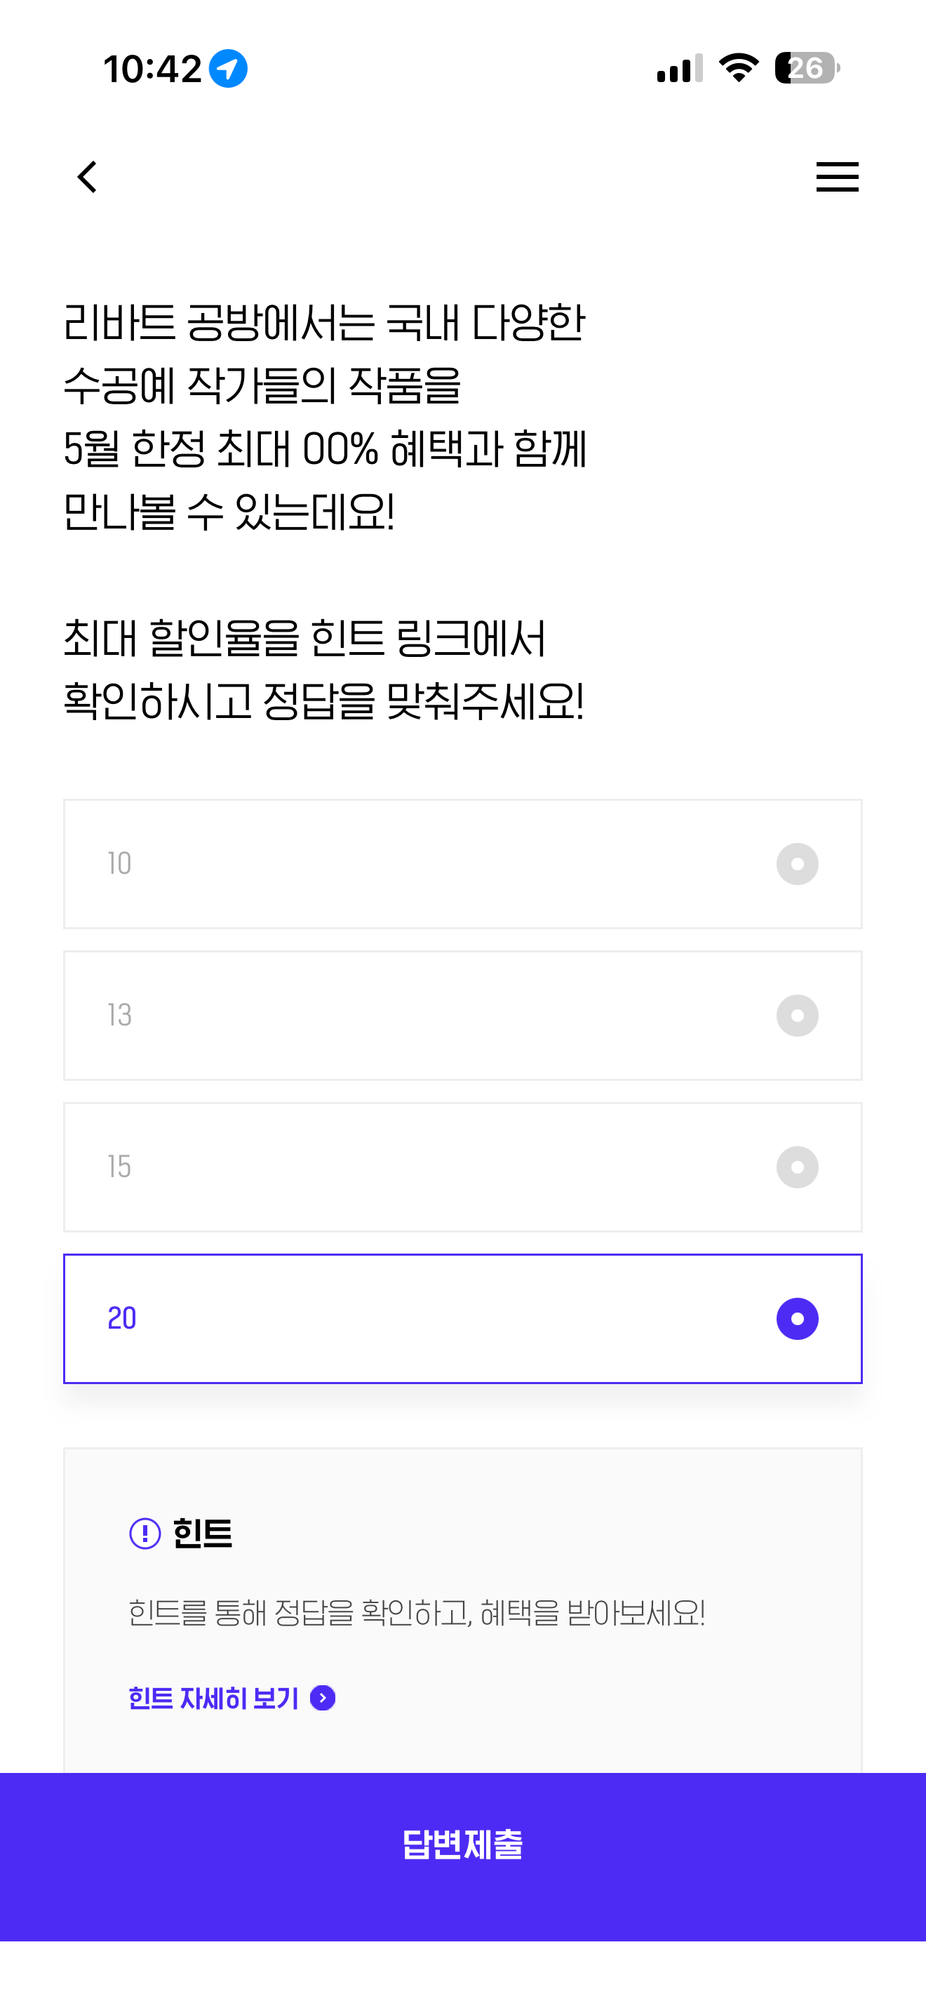Tap the Wi-Fi status icon

pos(739,68)
